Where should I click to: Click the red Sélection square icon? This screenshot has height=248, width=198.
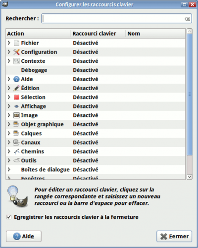click(x=16, y=98)
